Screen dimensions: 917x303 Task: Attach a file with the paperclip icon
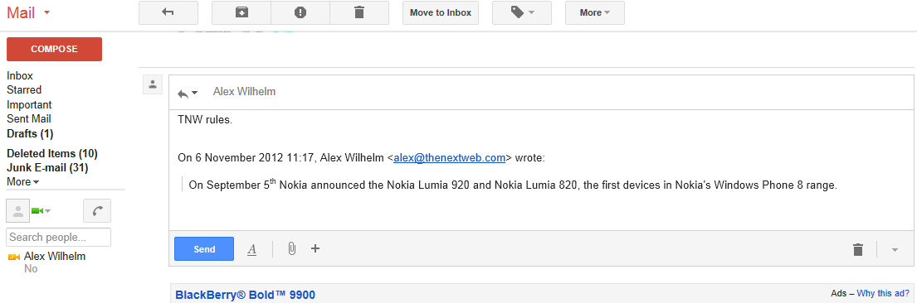291,248
